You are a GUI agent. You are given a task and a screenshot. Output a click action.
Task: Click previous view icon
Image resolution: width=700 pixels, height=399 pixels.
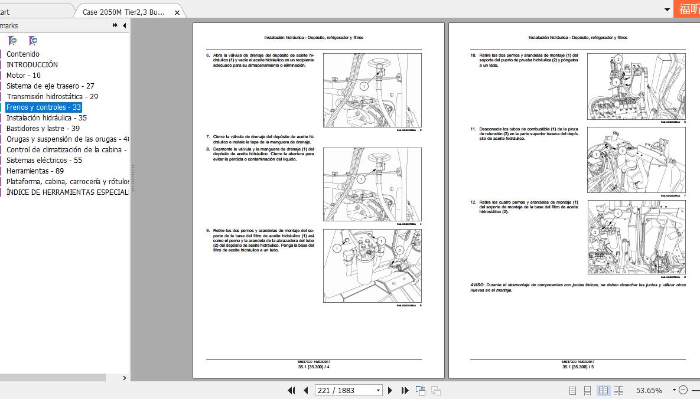421,391
